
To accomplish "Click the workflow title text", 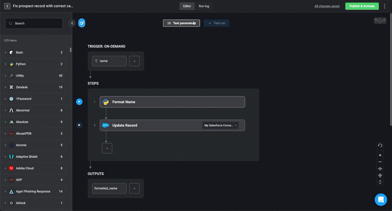I will pyautogui.click(x=43, y=6).
